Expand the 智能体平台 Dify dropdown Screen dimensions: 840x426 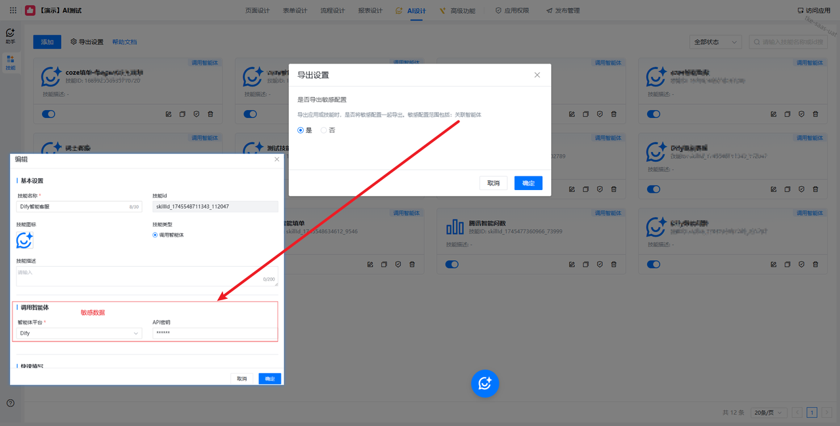click(79, 333)
